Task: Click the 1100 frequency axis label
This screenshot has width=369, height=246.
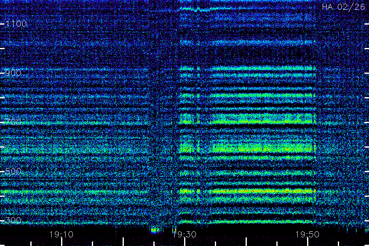Action: 16,23
